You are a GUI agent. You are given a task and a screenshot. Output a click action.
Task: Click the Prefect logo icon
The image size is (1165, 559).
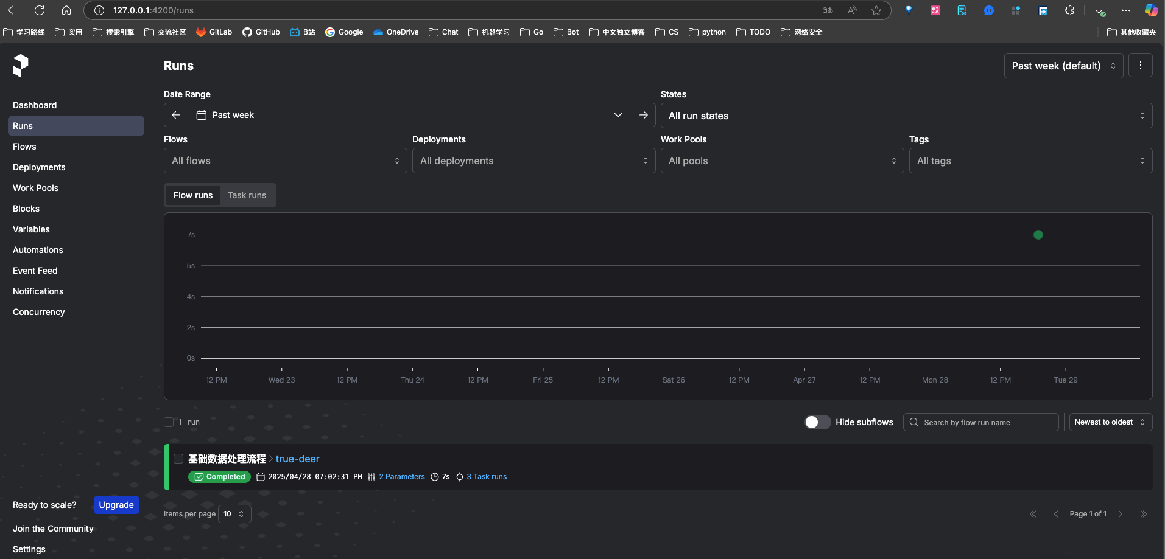tap(21, 66)
